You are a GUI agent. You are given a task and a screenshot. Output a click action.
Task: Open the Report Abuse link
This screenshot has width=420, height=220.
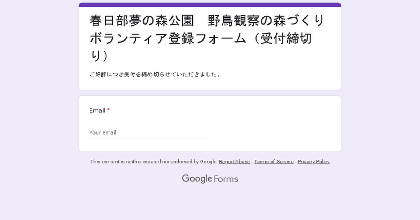pyautogui.click(x=234, y=162)
